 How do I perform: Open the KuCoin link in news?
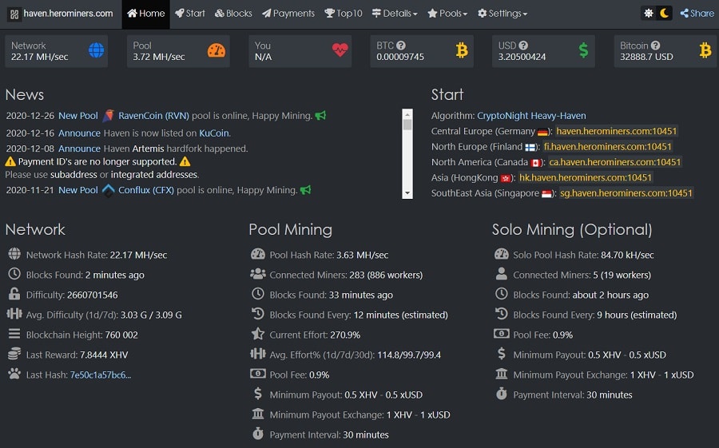click(213, 133)
